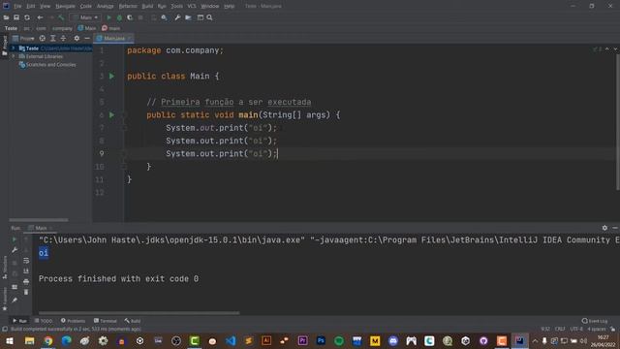This screenshot has height=349, width=620.
Task: Click the green Run button in toolbar
Action: 109,17
